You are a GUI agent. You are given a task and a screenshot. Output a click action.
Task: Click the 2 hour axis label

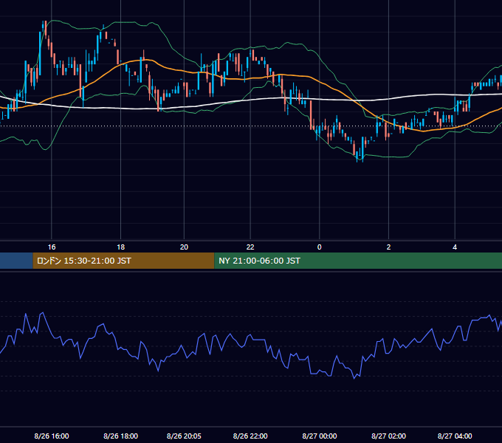[x=388, y=247]
